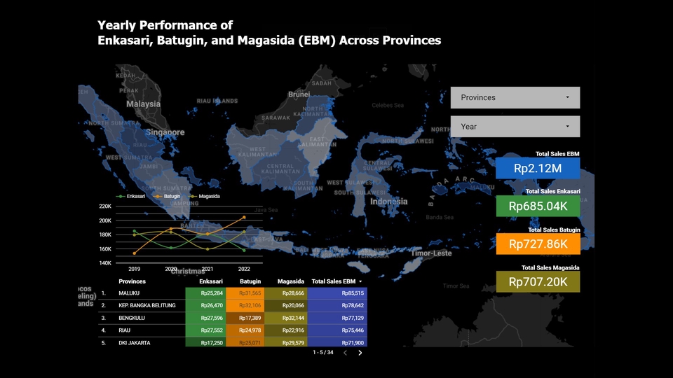Screen dimensions: 673x378
Task: Select the BENGKULU province row
Action: 233,318
